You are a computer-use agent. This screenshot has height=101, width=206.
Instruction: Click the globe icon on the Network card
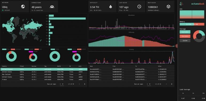click(23, 7)
